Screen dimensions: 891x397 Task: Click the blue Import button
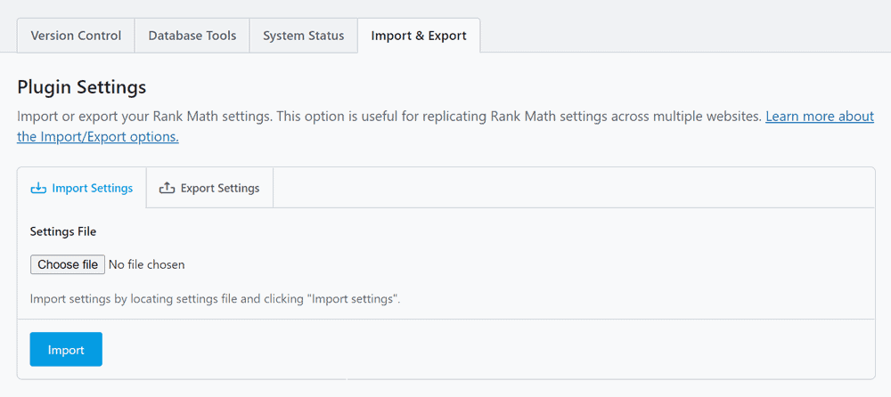click(66, 350)
